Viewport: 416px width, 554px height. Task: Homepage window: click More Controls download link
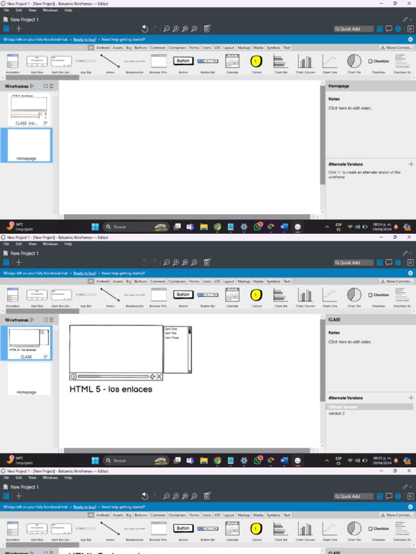click(x=396, y=48)
